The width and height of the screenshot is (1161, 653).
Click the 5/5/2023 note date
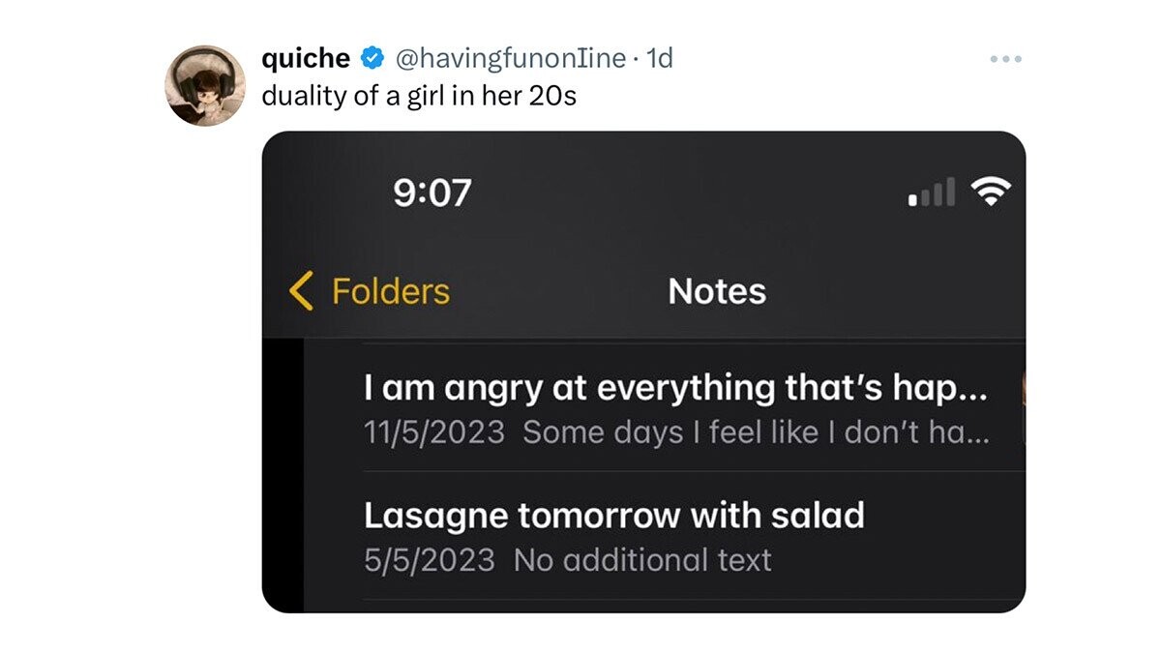430,560
